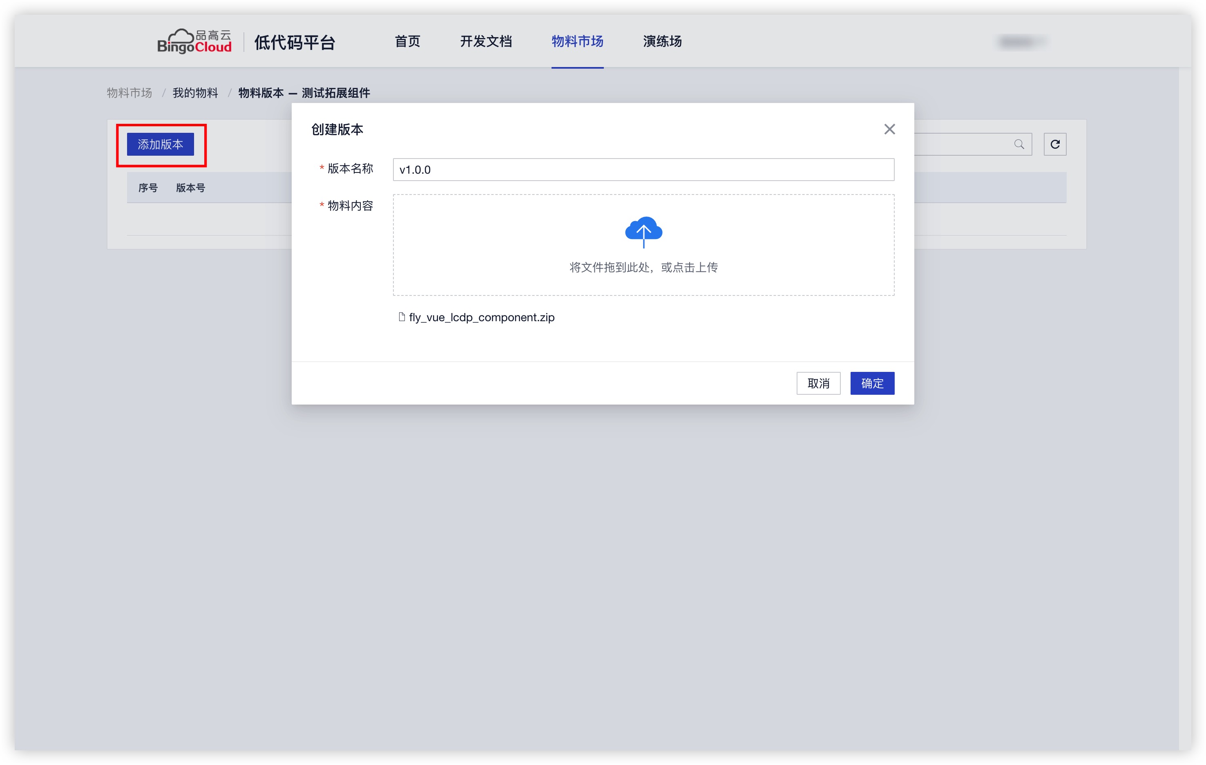Open the 首页 navigation tab

point(407,41)
